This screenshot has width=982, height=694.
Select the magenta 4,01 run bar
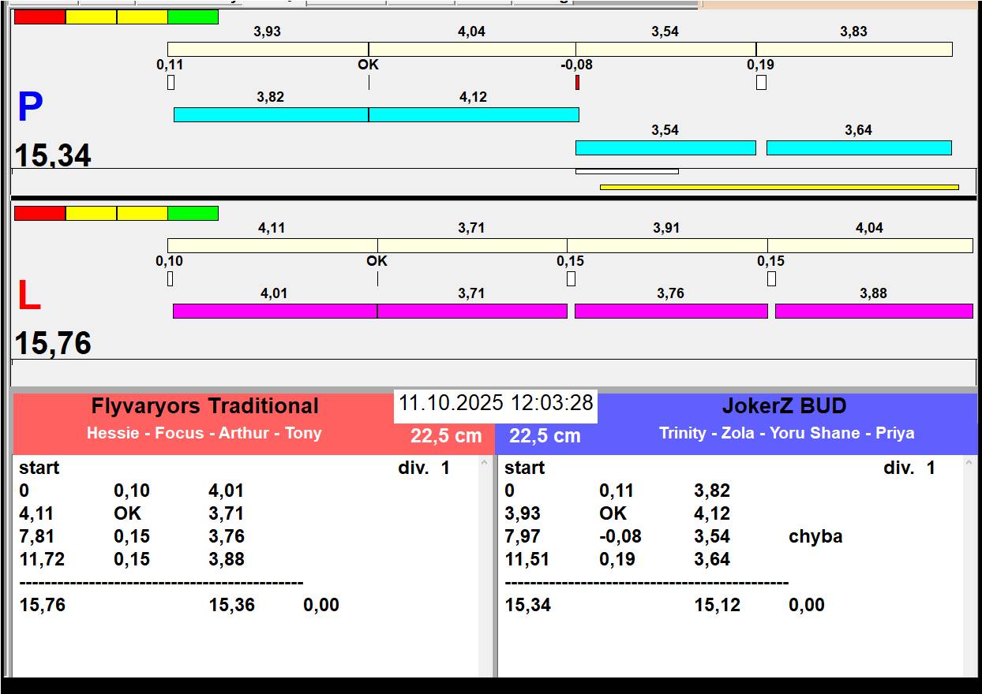275,312
